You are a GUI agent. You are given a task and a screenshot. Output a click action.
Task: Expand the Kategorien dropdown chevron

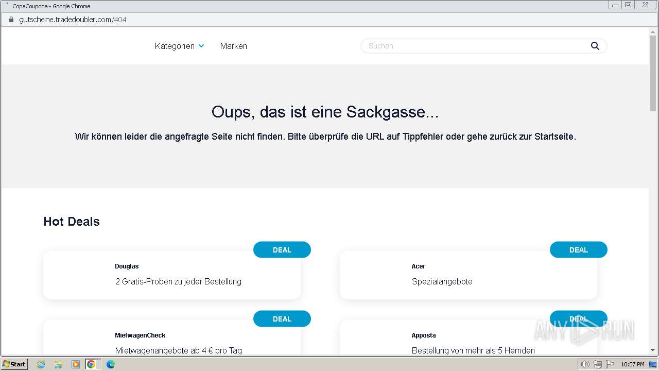(x=201, y=46)
